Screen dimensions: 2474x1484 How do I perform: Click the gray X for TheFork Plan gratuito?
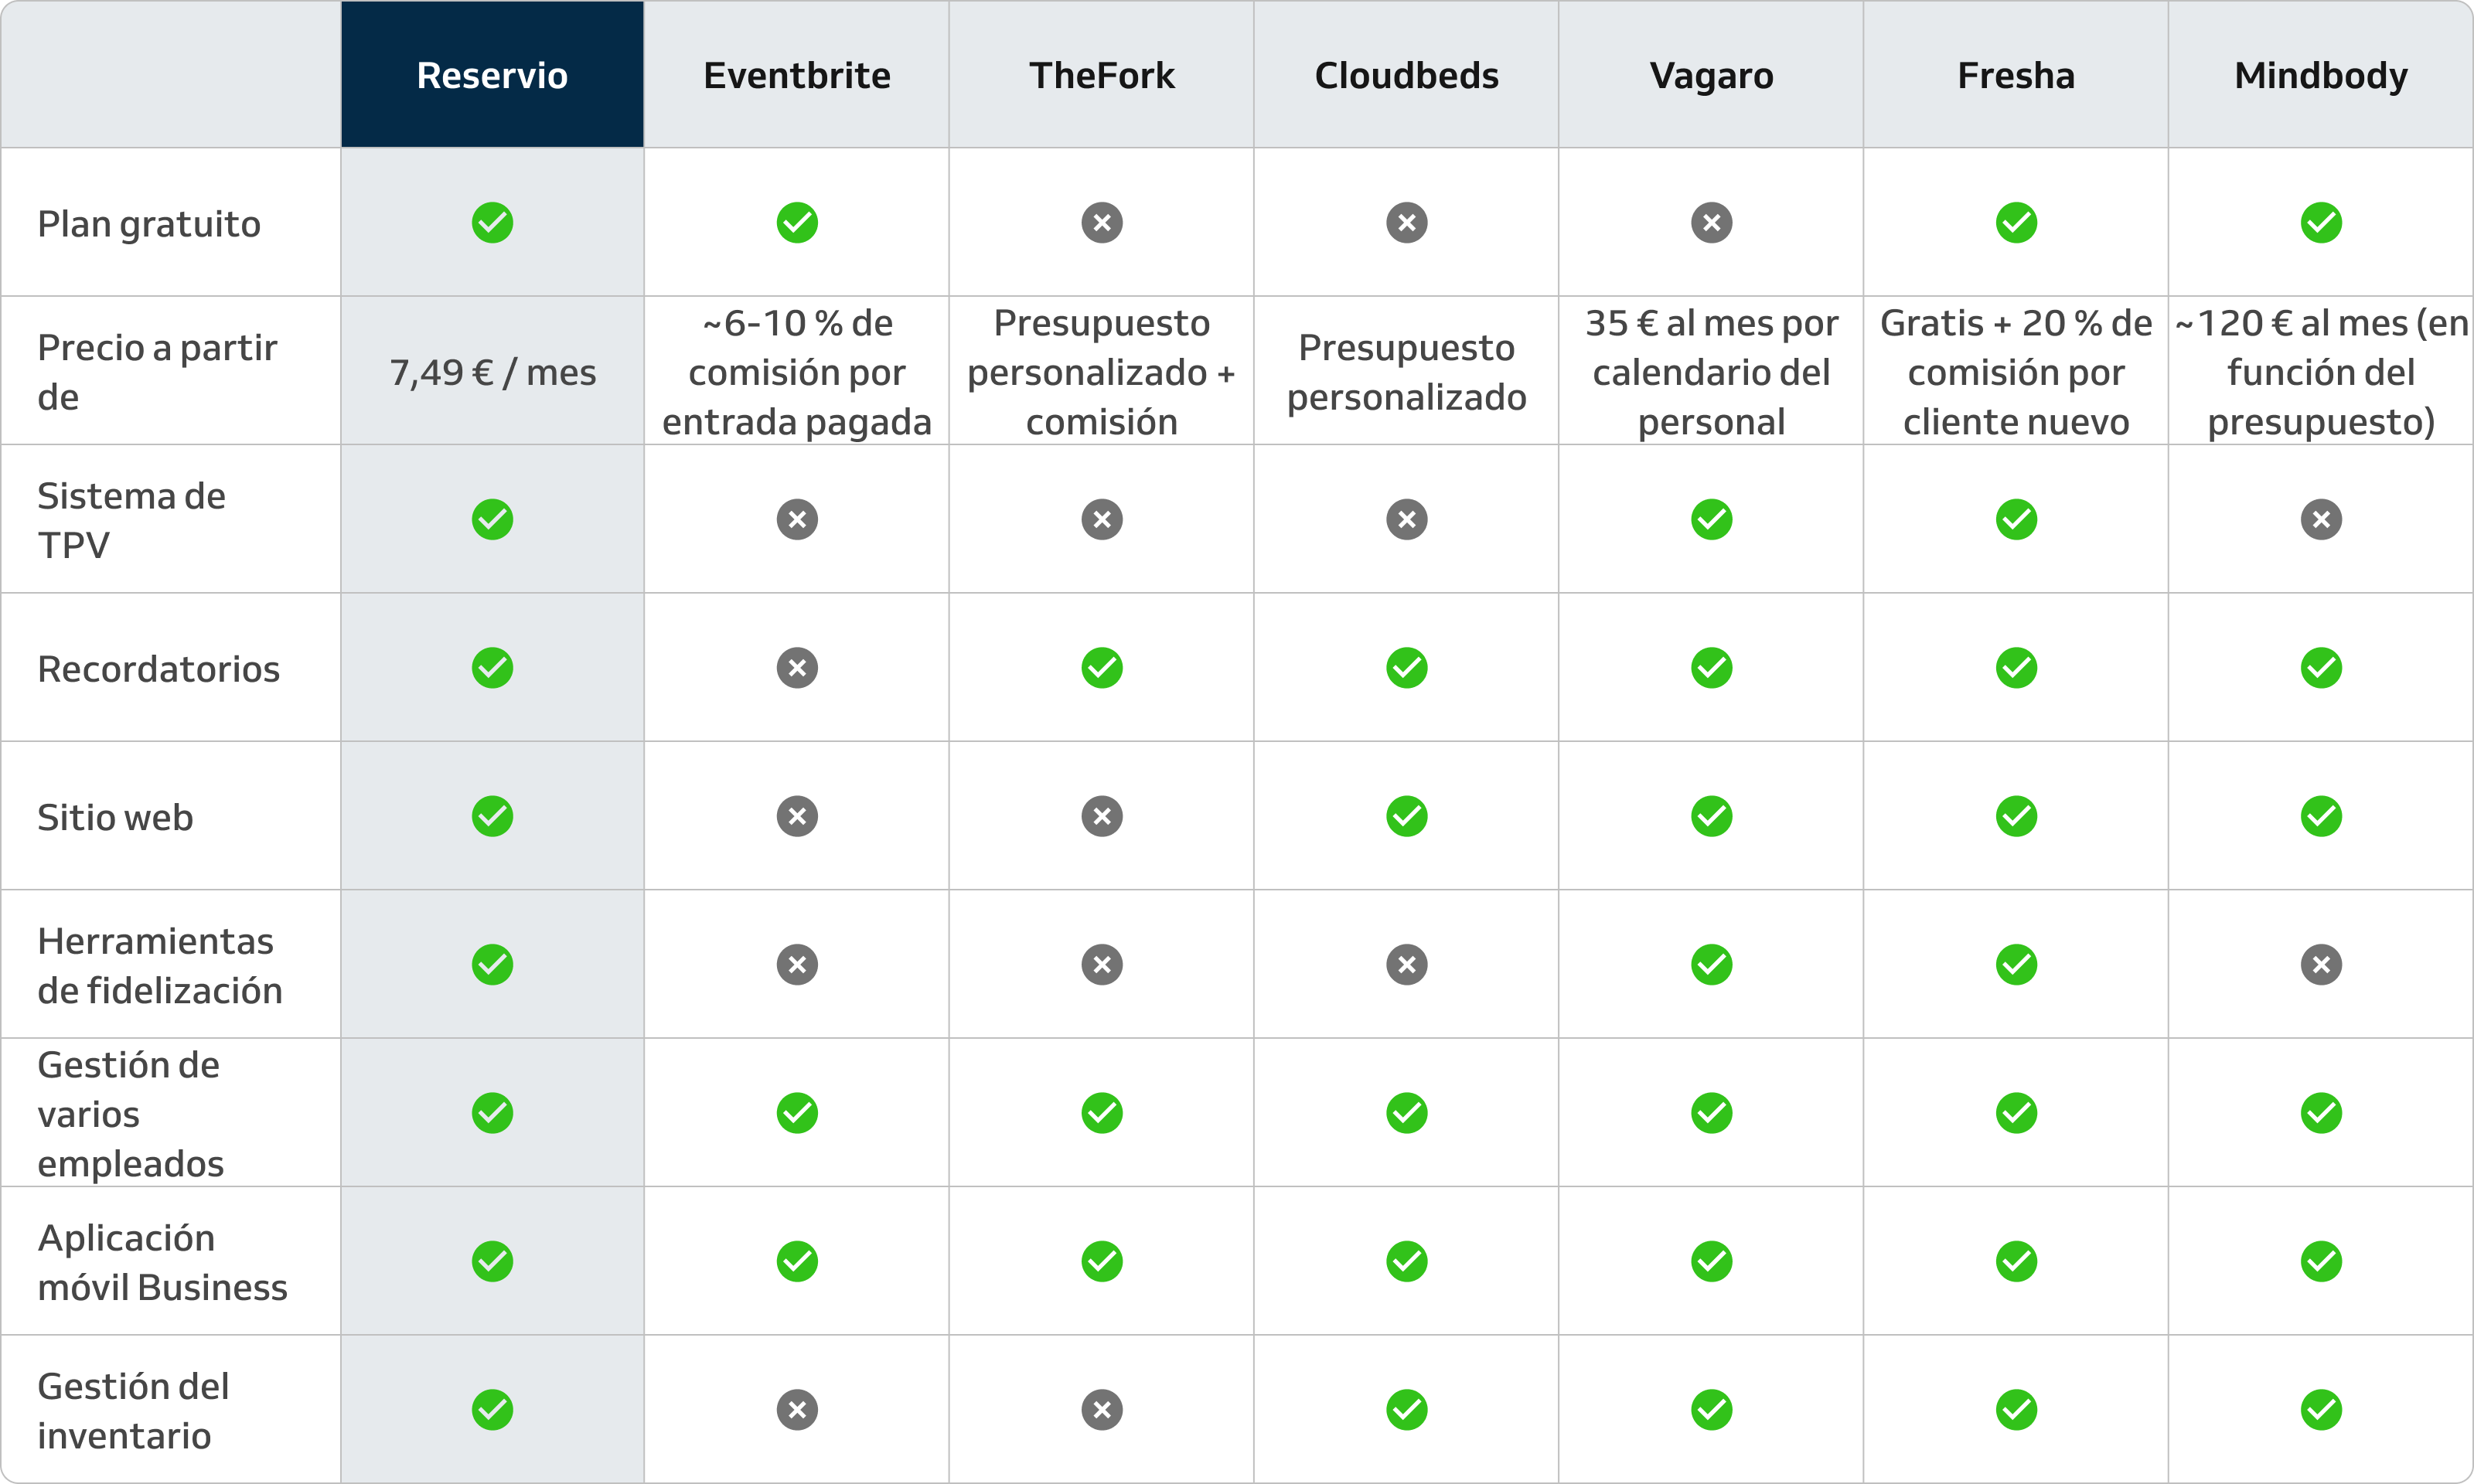[1102, 222]
